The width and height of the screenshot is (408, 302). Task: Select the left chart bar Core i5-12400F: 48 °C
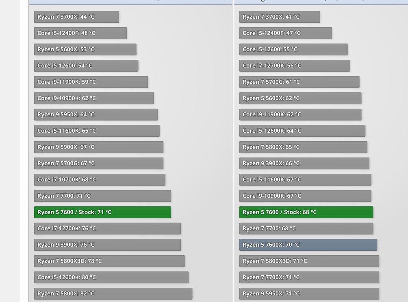pyautogui.click(x=80, y=33)
